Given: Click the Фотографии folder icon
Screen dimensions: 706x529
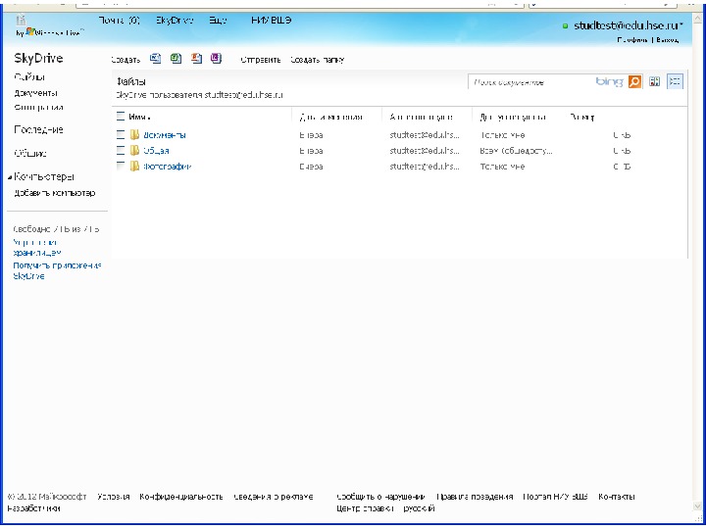Looking at the screenshot, I should tap(134, 166).
